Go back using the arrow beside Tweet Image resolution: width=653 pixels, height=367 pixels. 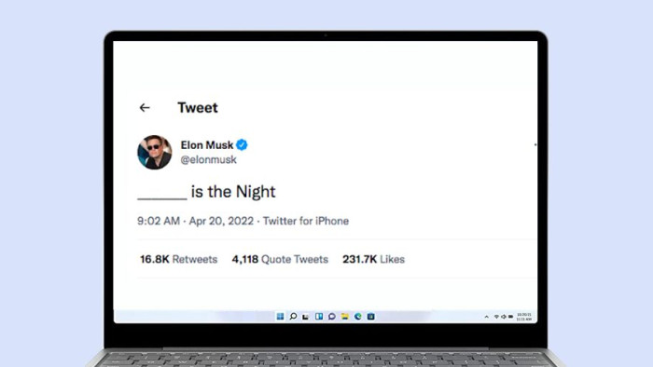[145, 108]
